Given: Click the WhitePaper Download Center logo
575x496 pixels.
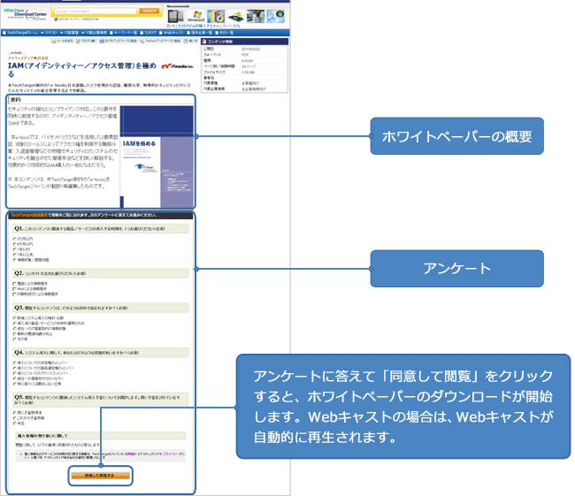Looking at the screenshot, I should click(26, 13).
